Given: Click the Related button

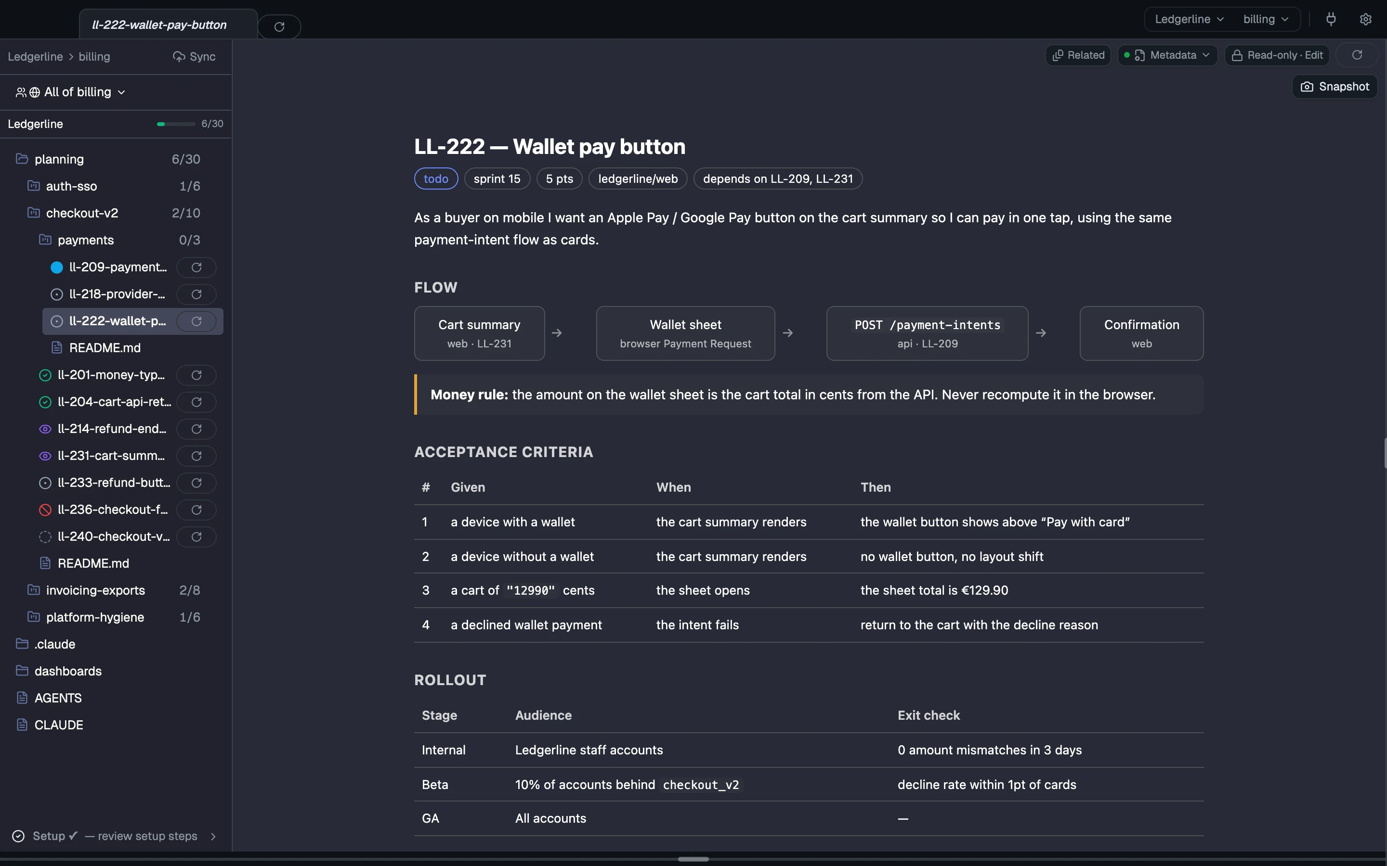Looking at the screenshot, I should [x=1078, y=55].
